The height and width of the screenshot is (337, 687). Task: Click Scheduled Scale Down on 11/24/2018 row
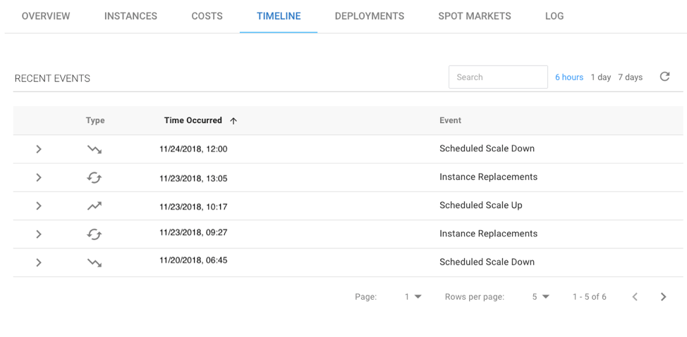pos(487,148)
